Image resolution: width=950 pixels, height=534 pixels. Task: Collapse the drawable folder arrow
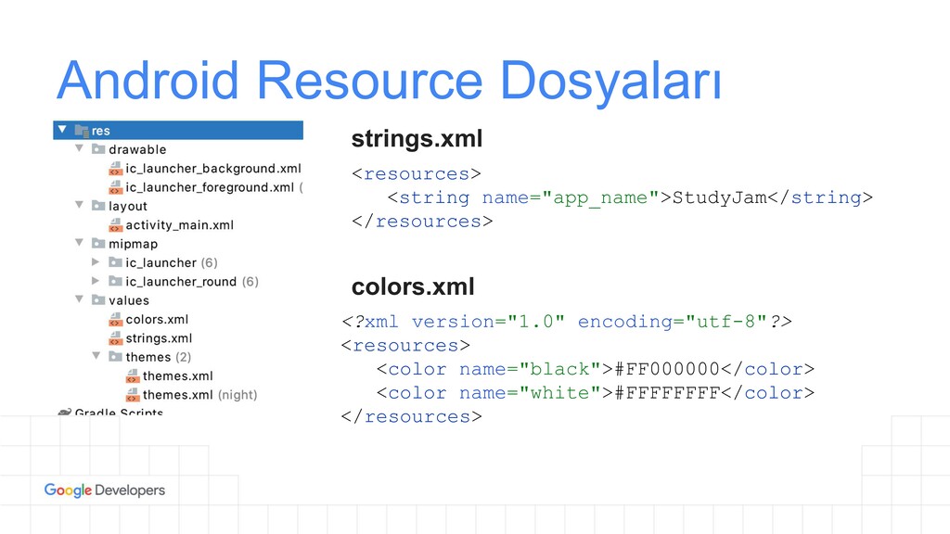pos(79,148)
